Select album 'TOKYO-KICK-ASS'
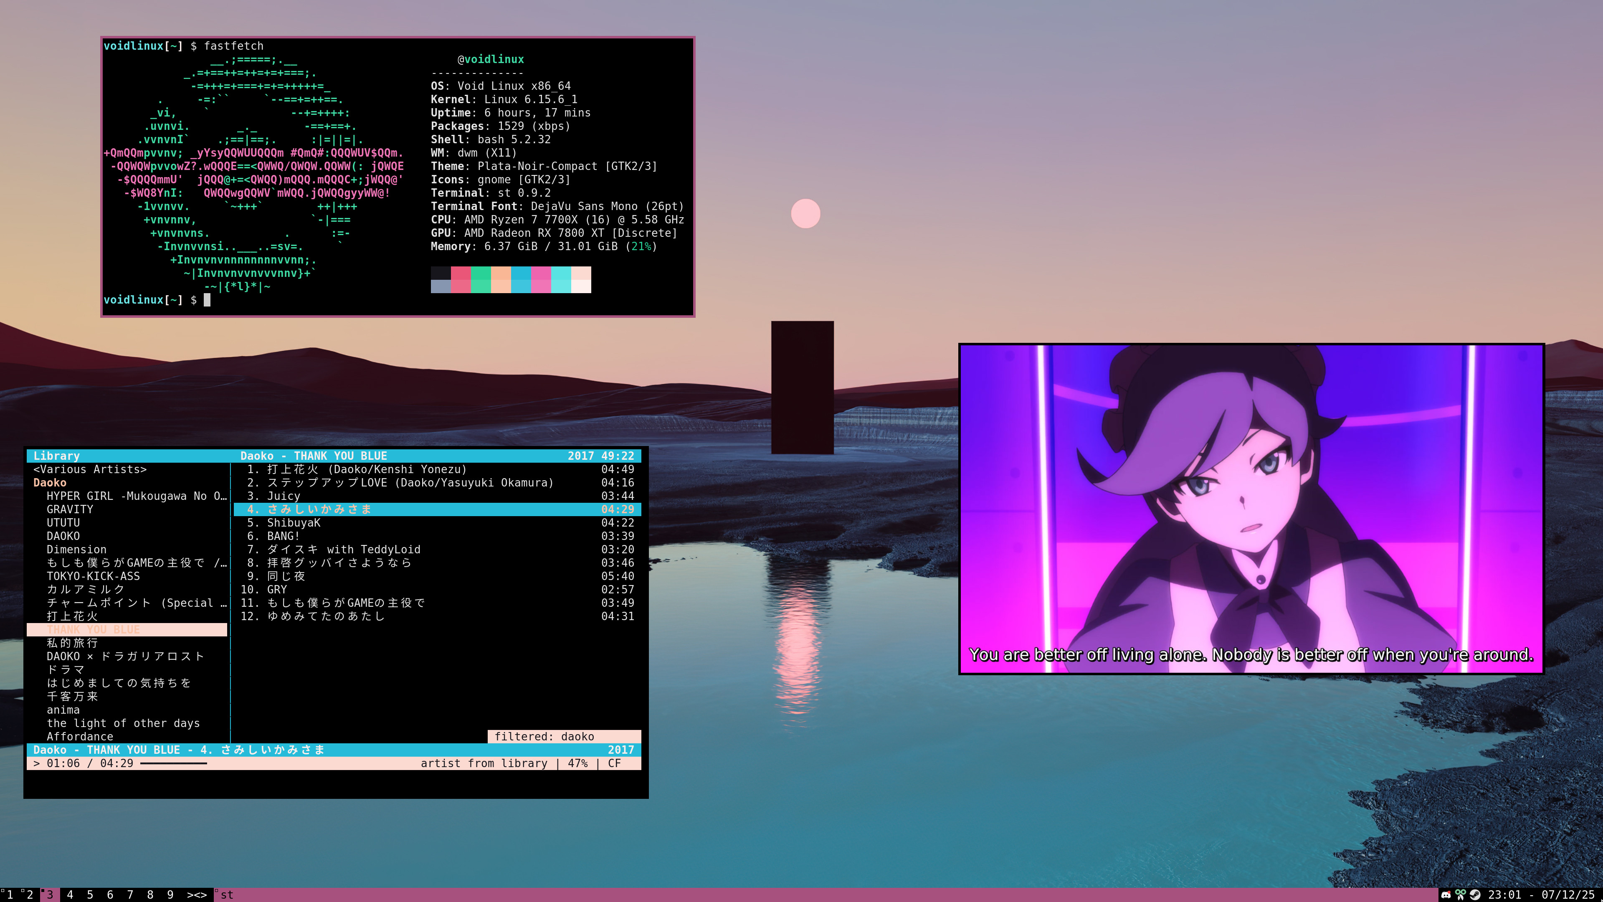The width and height of the screenshot is (1603, 902). [x=94, y=576]
